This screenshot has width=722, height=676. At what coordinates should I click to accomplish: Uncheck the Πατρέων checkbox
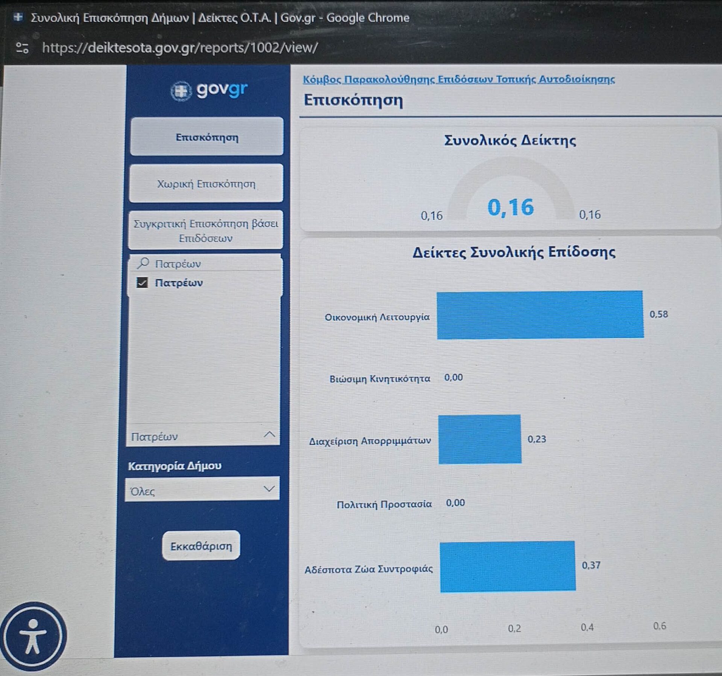pos(142,283)
